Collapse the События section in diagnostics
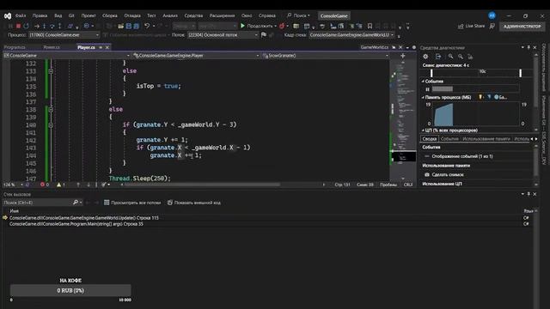The width and height of the screenshot is (550, 309). point(423,81)
